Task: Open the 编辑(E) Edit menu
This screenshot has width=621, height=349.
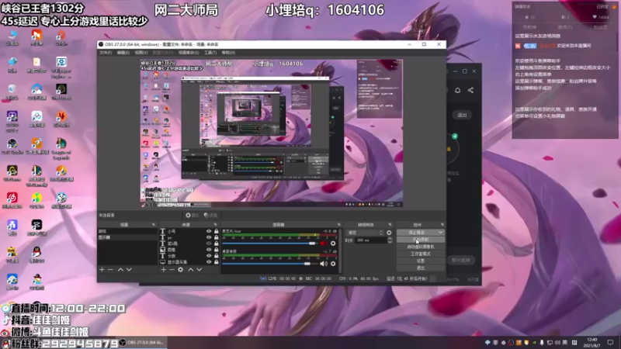Action: coord(123,53)
